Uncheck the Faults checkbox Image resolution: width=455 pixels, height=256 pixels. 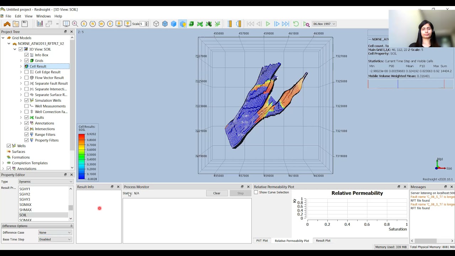point(27,117)
